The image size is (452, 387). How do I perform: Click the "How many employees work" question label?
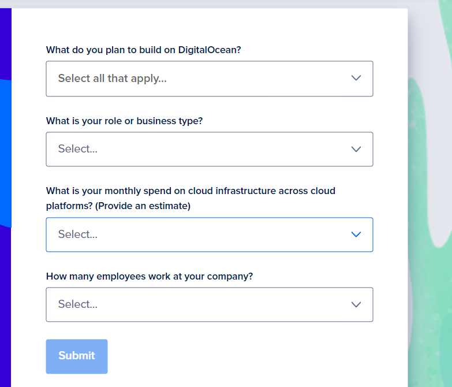pyautogui.click(x=149, y=276)
